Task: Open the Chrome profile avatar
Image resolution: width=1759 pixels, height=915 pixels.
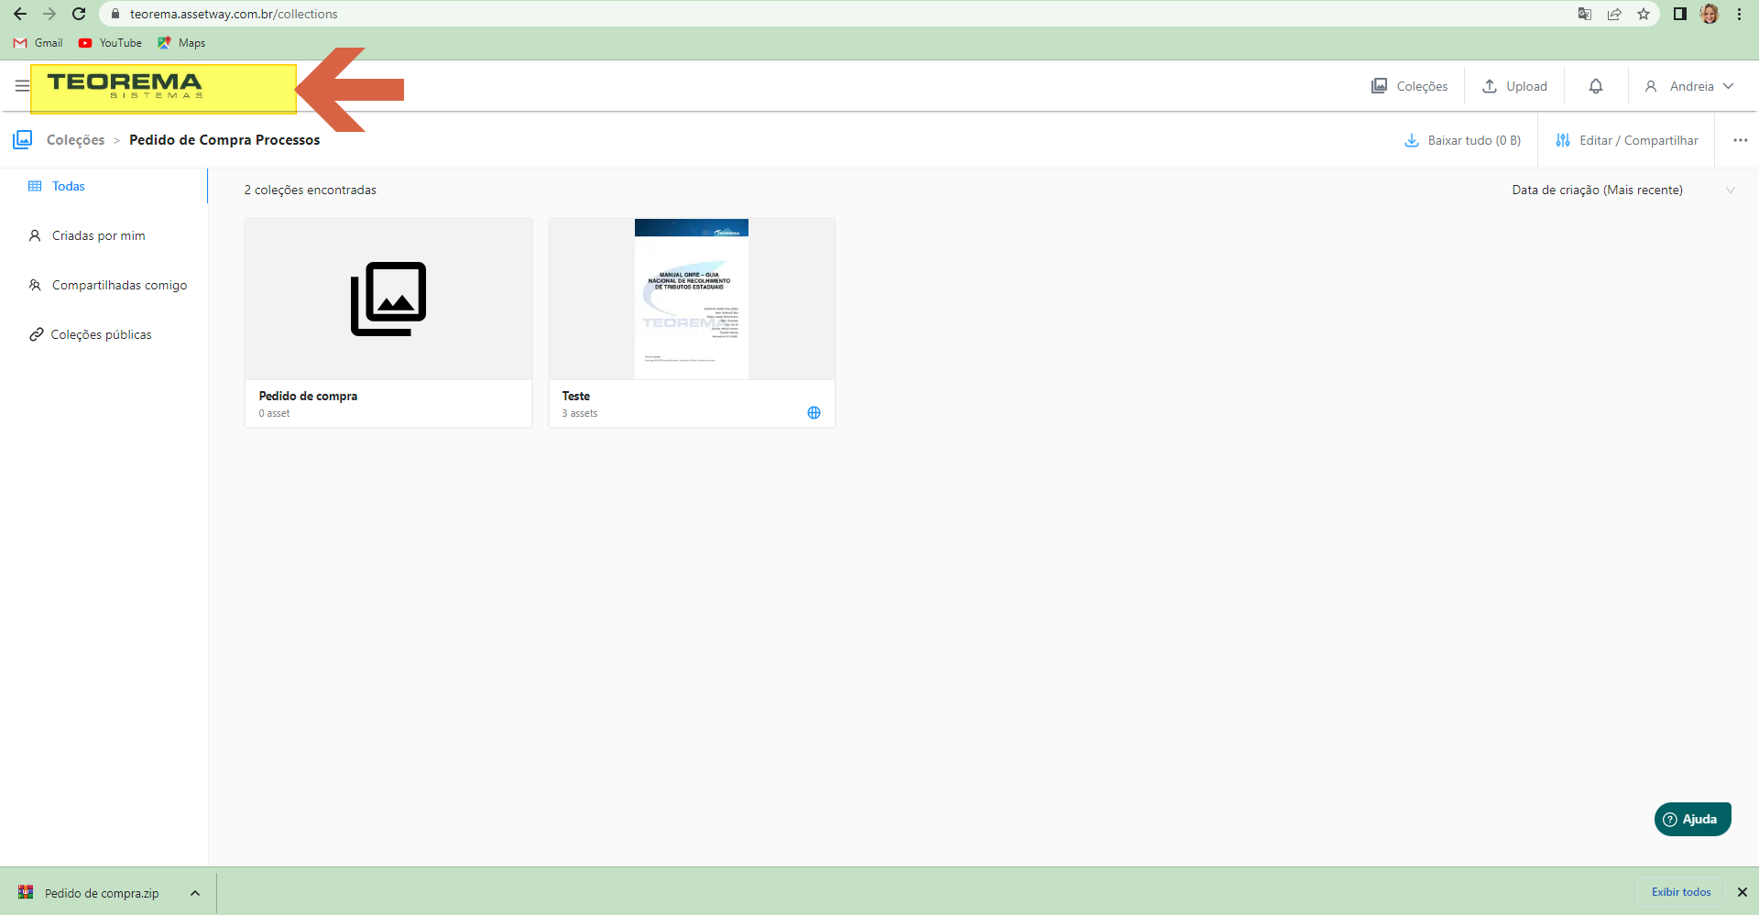Action: 1710,14
